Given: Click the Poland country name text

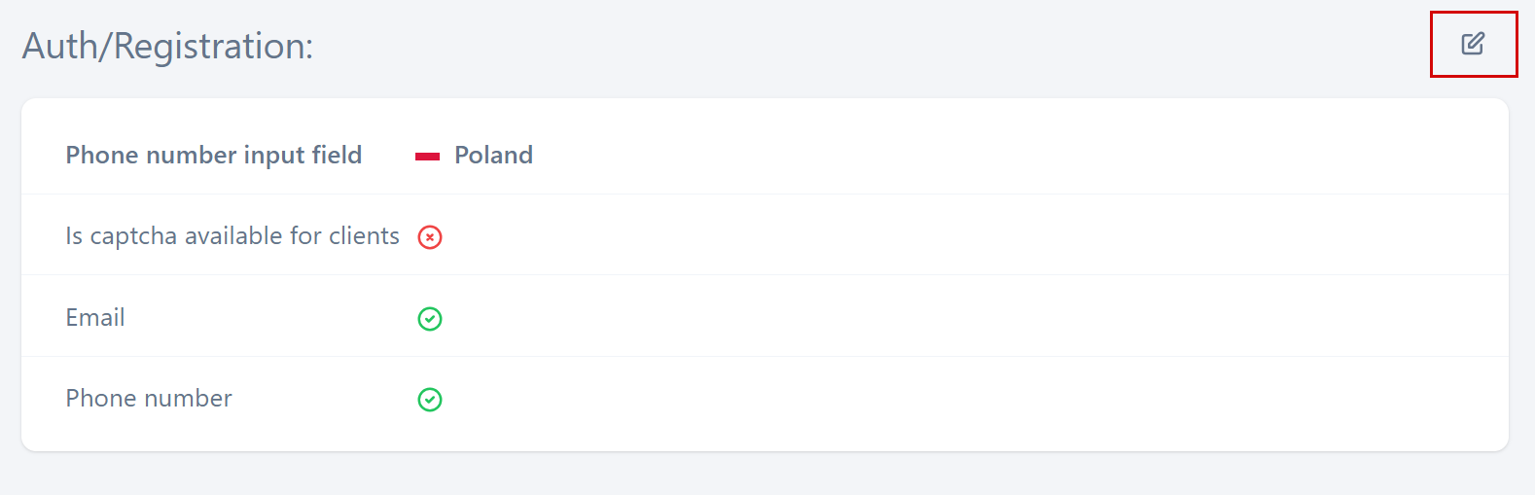Looking at the screenshot, I should click(493, 156).
